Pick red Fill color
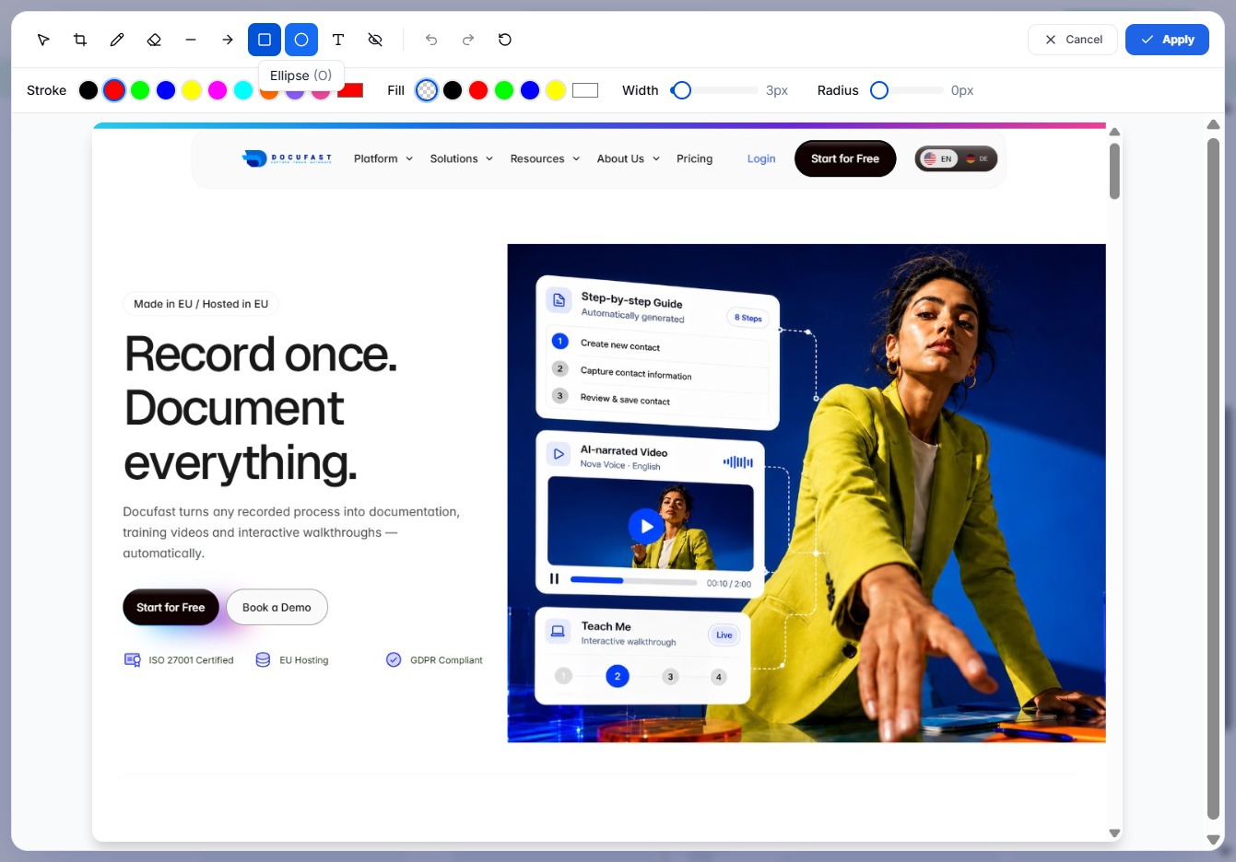This screenshot has width=1236, height=862. [x=478, y=90]
